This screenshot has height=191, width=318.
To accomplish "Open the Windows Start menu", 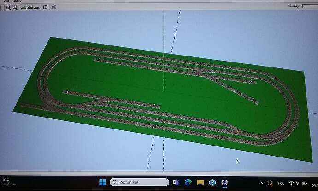I will click(x=102, y=182).
